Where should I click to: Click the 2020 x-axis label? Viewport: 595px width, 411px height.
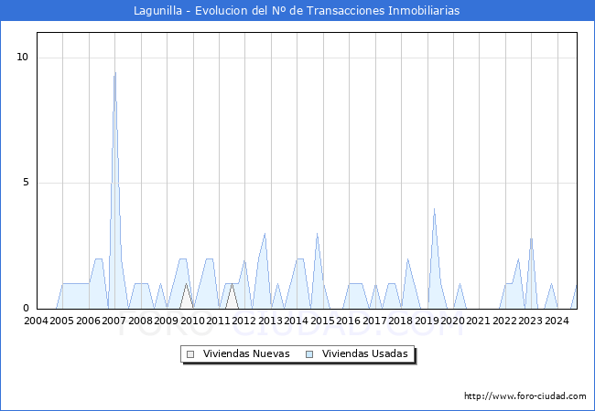(452, 321)
